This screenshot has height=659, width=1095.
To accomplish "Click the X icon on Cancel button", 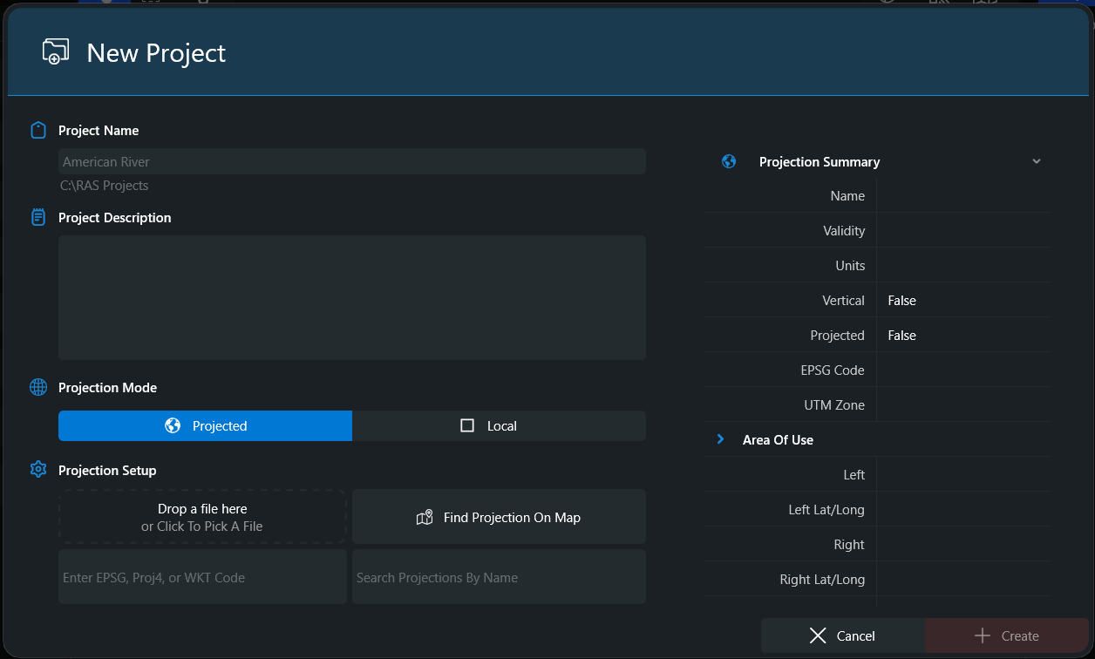I will pos(817,635).
